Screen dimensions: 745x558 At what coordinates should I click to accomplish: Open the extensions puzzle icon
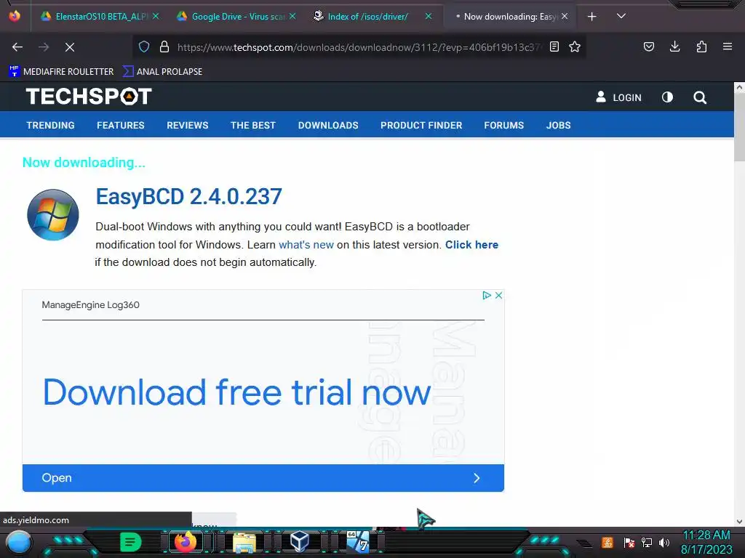point(701,46)
